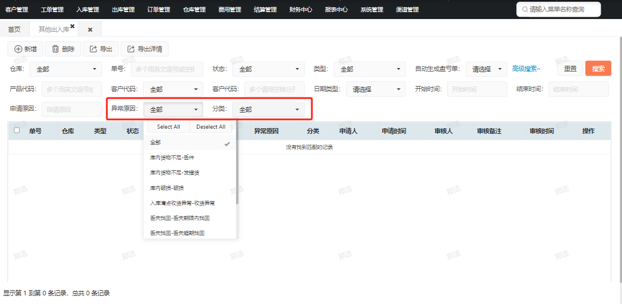The image size is (622, 304).
Task: Focus the 客户代码 text input
Action: [x=274, y=89]
